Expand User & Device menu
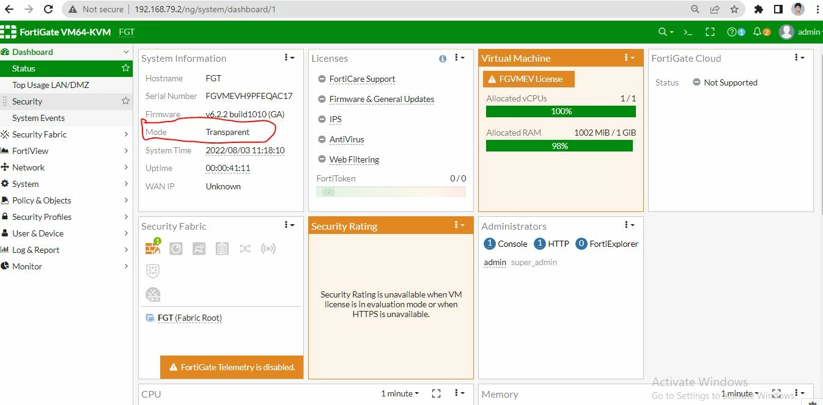823x405 pixels. point(66,233)
